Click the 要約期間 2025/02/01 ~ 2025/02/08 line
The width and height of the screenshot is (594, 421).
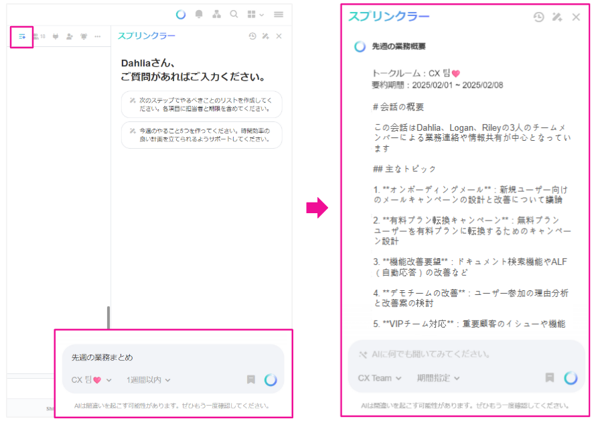[x=437, y=85]
